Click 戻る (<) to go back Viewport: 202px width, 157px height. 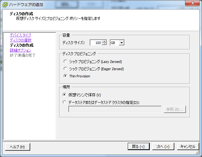pyautogui.click(x=138, y=147)
